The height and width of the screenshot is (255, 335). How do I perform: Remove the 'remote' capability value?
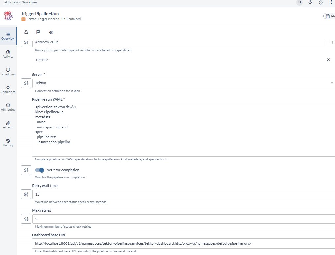click(328, 60)
